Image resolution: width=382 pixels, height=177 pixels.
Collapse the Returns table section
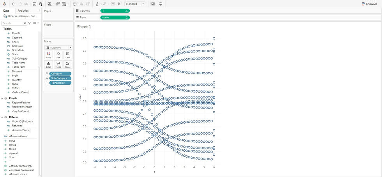pyautogui.click(x=2, y=117)
